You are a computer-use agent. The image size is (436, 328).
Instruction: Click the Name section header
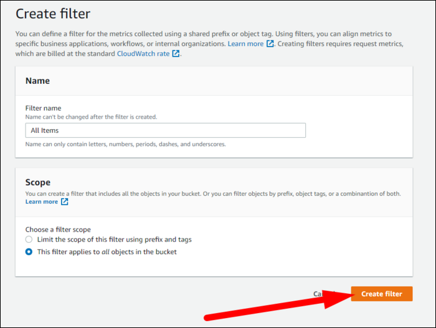click(37, 81)
